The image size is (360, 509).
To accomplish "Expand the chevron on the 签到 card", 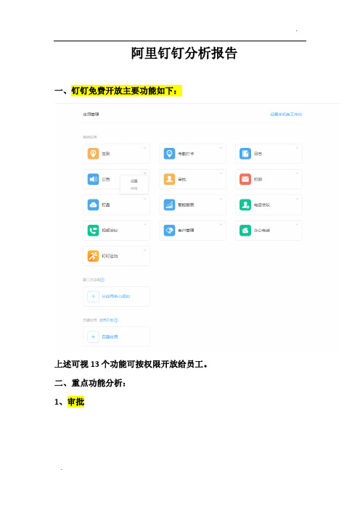I will pos(145,148).
